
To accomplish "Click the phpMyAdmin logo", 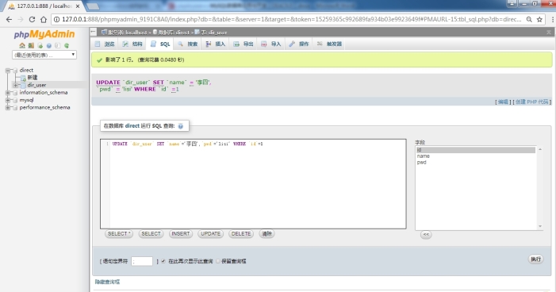I will tap(44, 34).
